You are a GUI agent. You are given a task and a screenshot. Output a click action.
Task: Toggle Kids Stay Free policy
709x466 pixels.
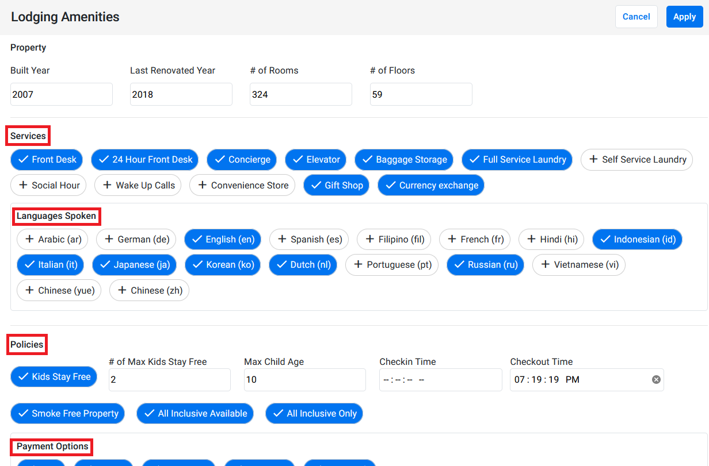coord(54,377)
